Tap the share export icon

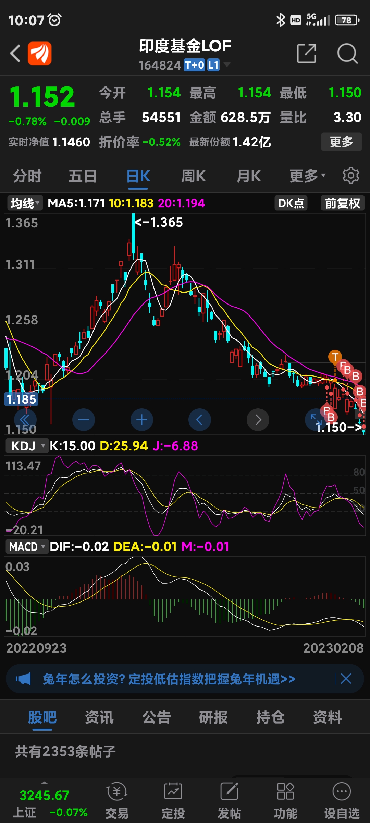307,53
